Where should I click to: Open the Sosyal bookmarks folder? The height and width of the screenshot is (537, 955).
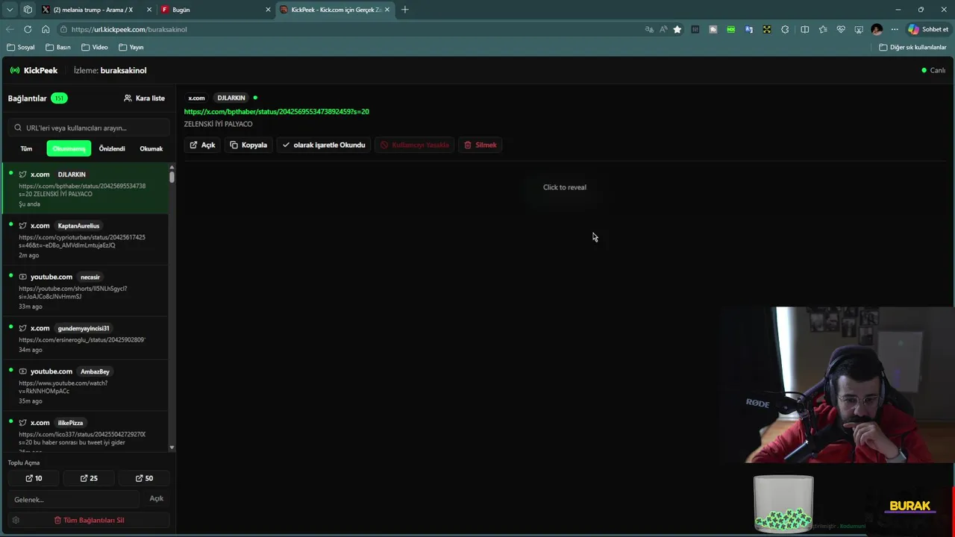coord(21,47)
